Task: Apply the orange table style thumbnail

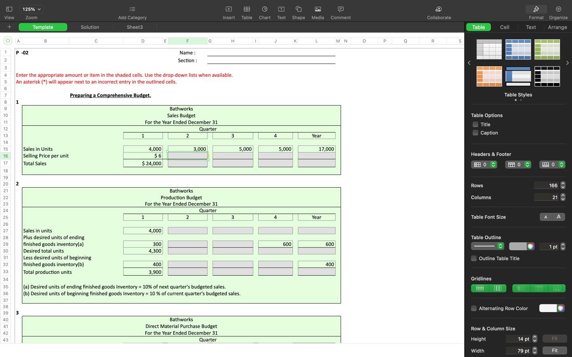Action: [489, 76]
